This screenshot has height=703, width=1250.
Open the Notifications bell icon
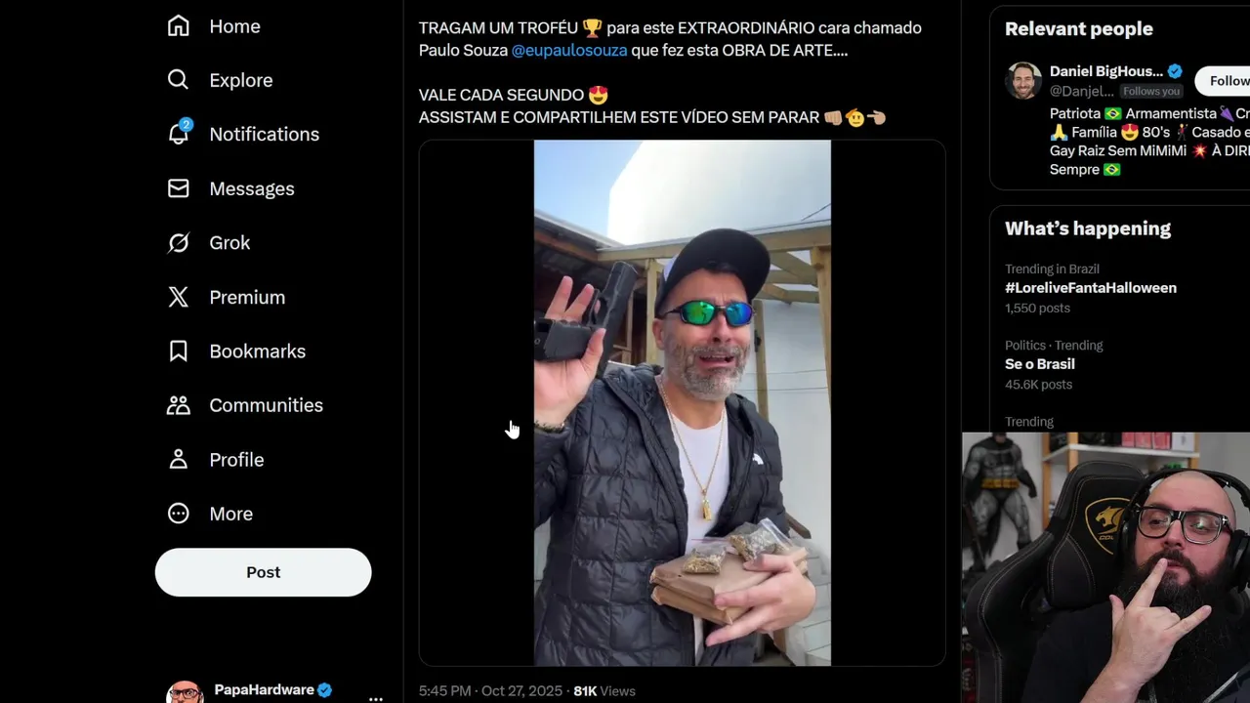pyautogui.click(x=179, y=134)
